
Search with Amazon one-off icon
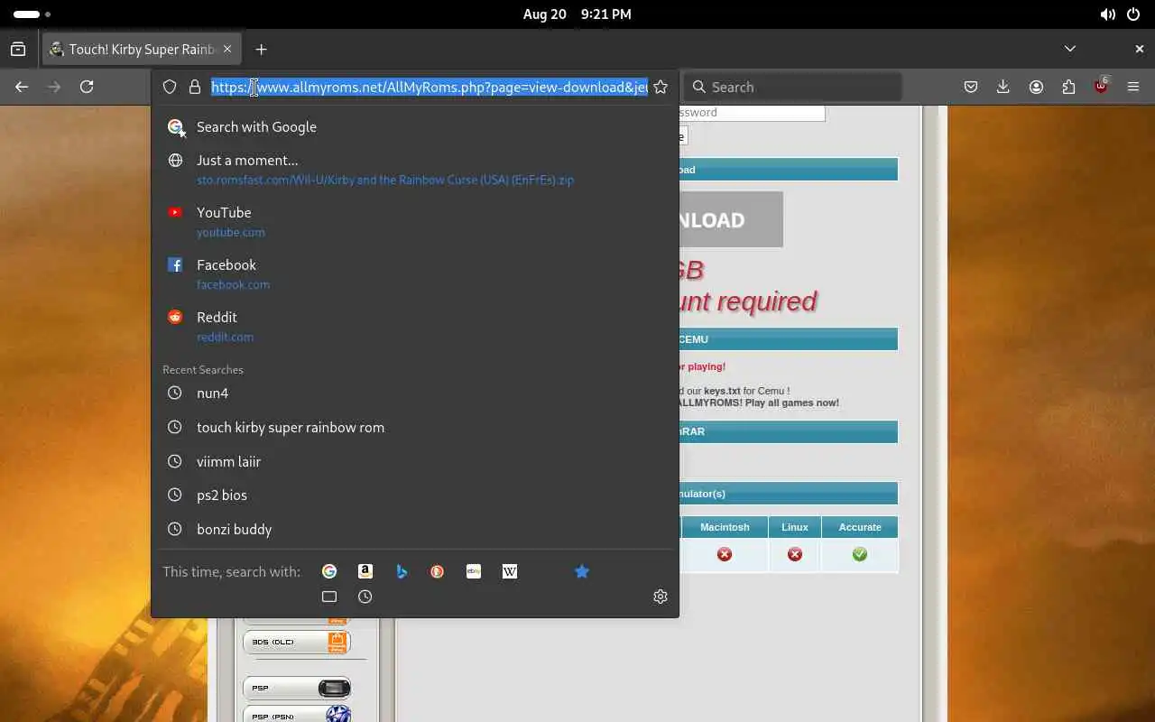click(365, 571)
